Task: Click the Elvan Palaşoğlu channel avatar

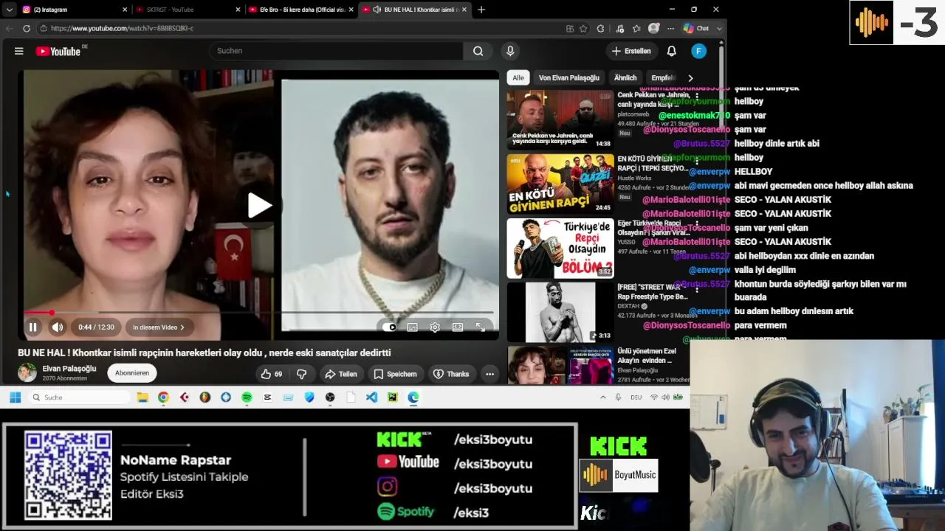Action: (x=27, y=372)
